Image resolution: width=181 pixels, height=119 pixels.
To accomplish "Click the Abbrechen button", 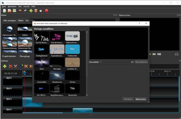I will (141, 99).
